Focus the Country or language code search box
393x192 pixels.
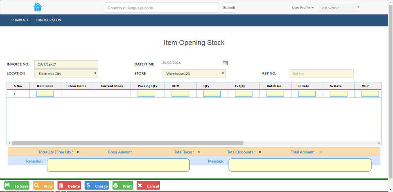(x=161, y=7)
